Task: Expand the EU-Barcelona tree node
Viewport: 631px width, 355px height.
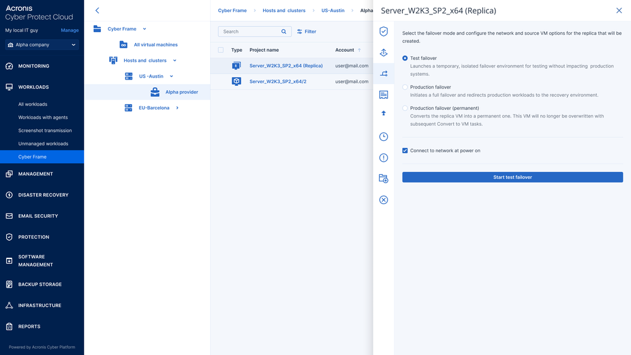Action: (x=177, y=108)
